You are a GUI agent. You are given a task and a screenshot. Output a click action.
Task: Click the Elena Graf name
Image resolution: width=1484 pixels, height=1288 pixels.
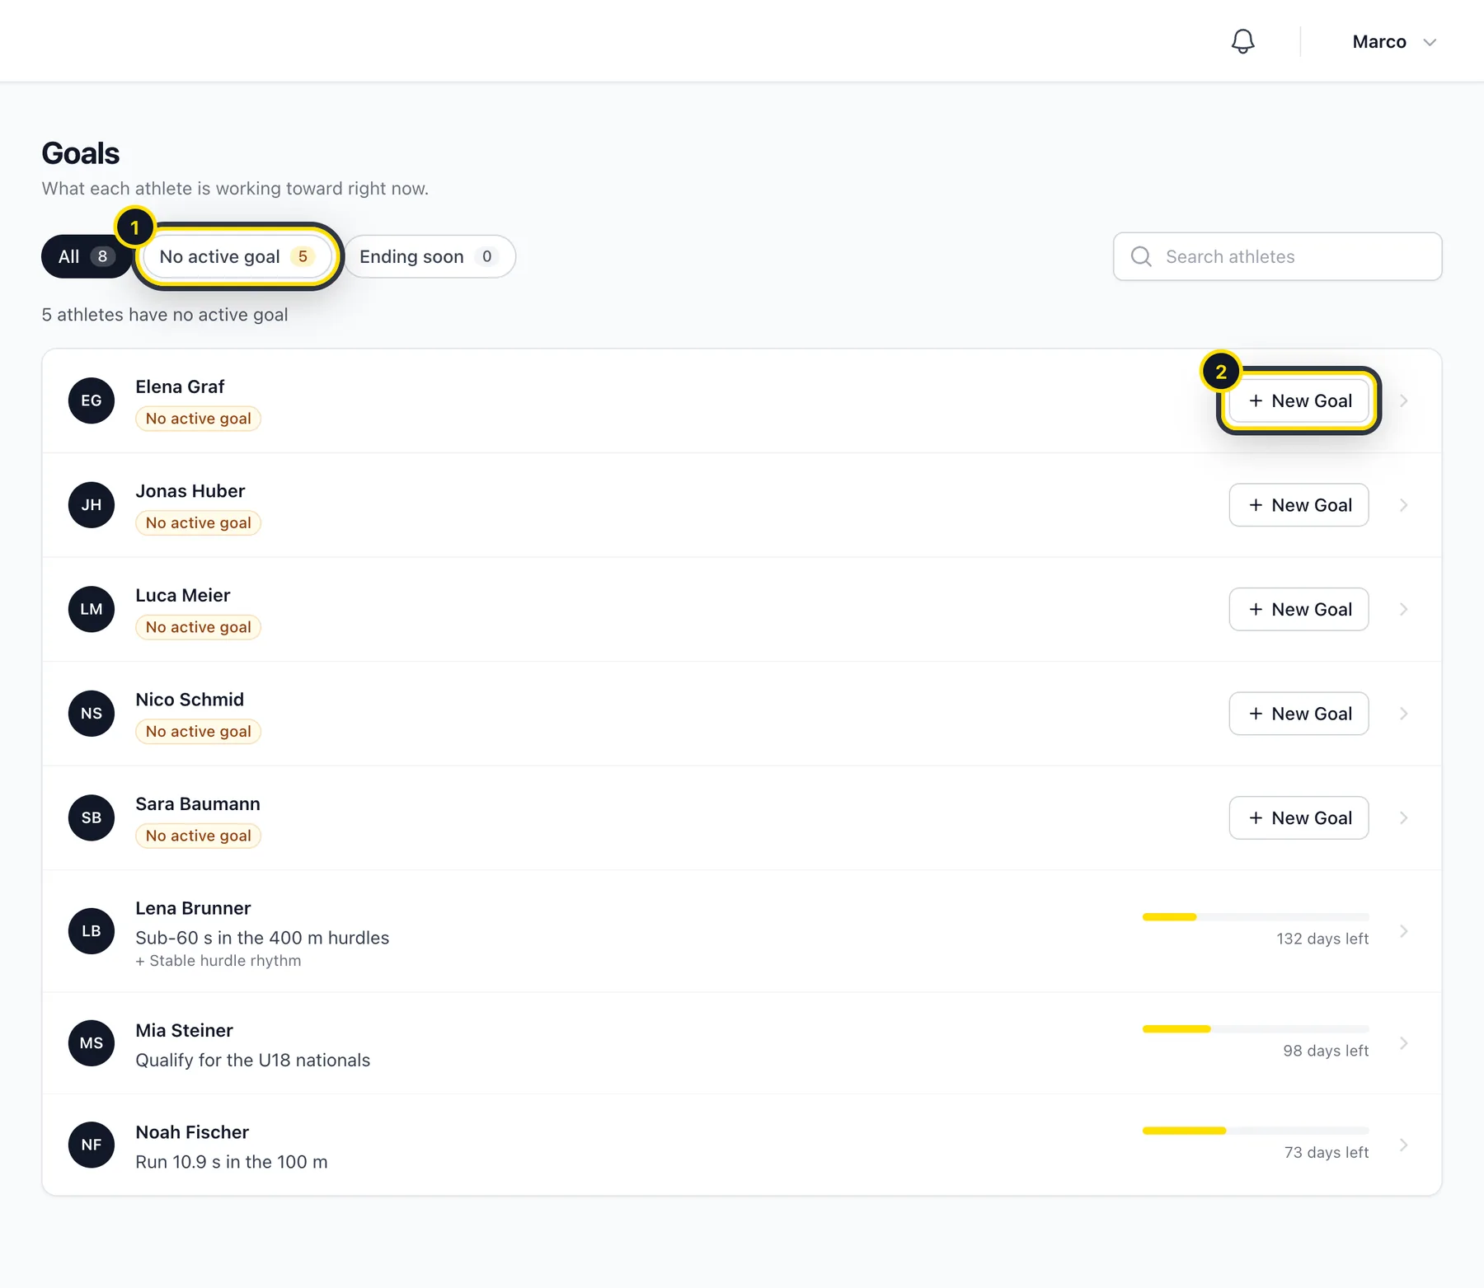tap(180, 386)
